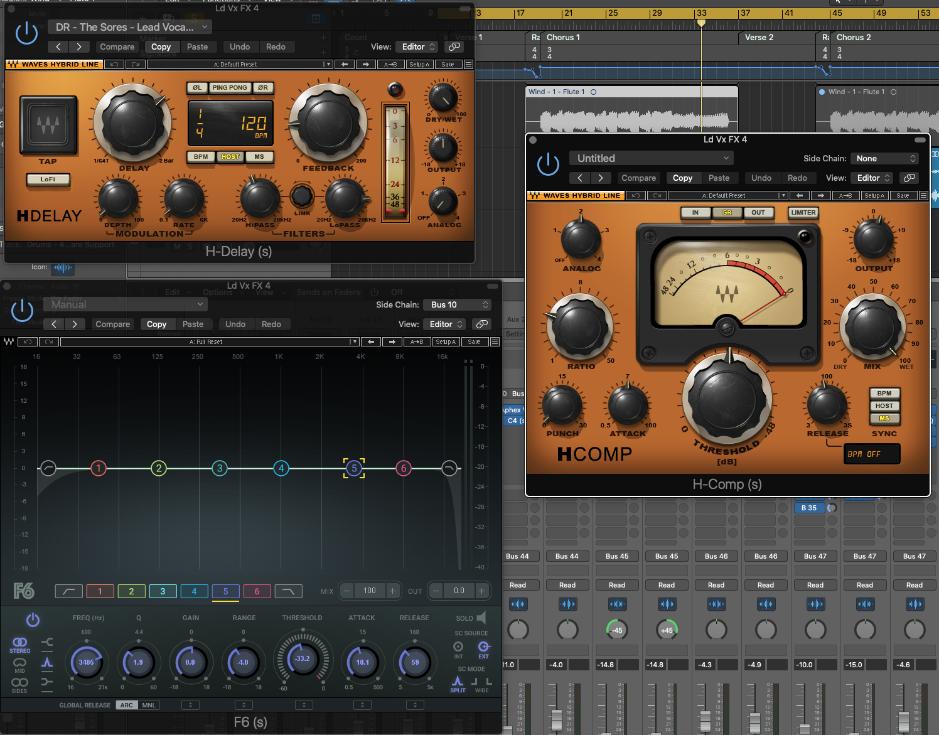Set H-Delay sync to MS

[x=259, y=157]
